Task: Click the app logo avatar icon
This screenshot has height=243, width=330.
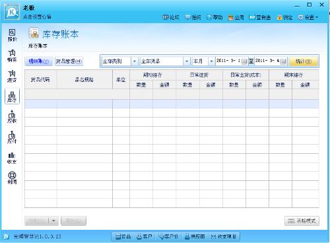Action: click(12, 12)
